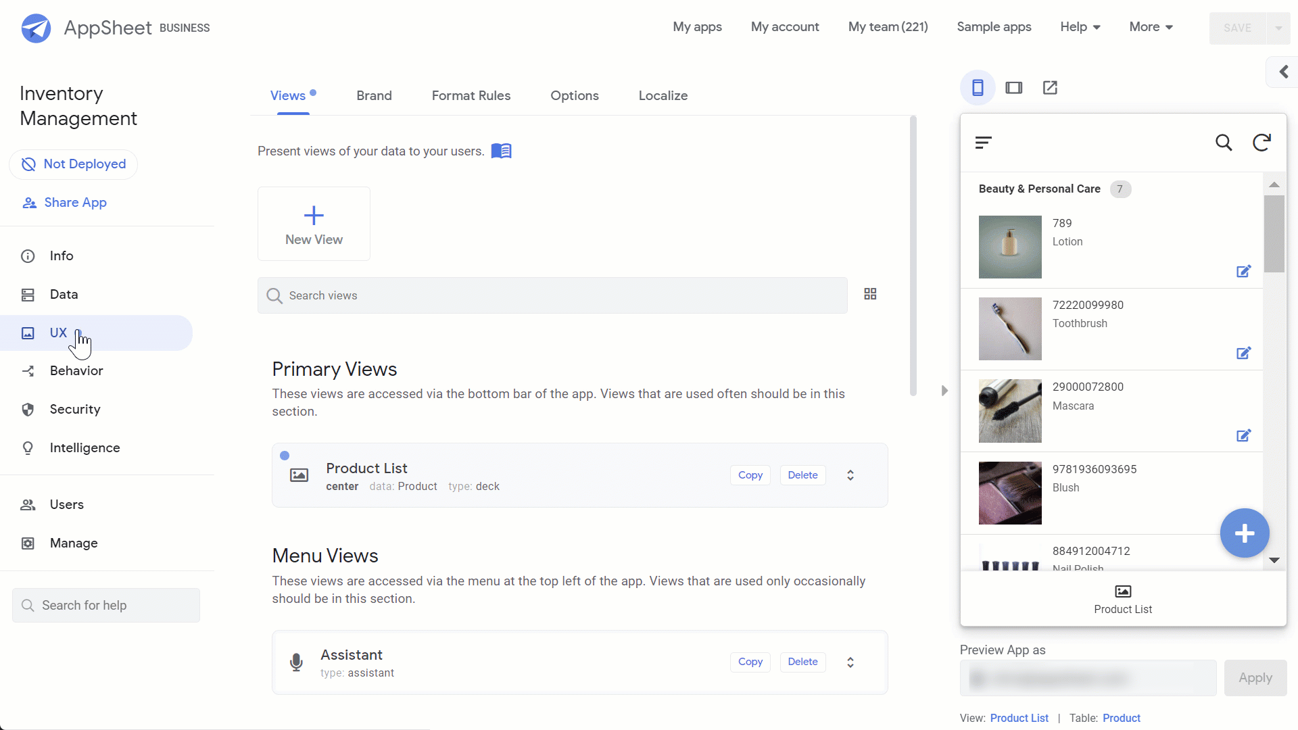
Task: Click the hamburger menu in preview
Action: click(984, 143)
